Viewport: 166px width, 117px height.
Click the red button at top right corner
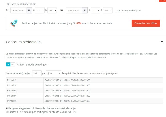(162, 1)
